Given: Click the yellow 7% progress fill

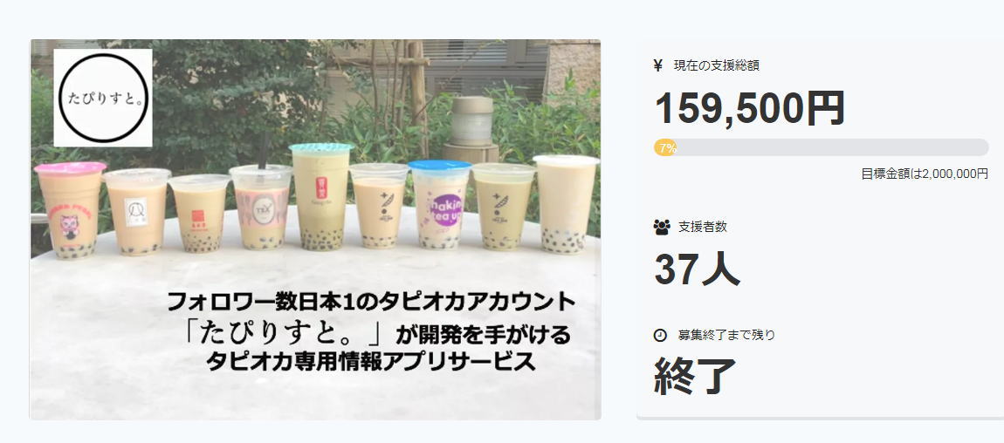Looking at the screenshot, I should tap(665, 147).
